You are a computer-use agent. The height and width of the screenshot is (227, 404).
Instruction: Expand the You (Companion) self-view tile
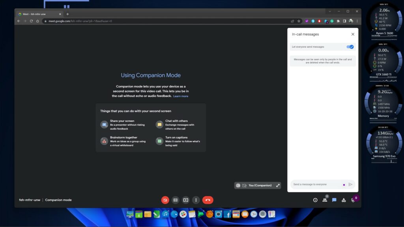[x=278, y=185]
